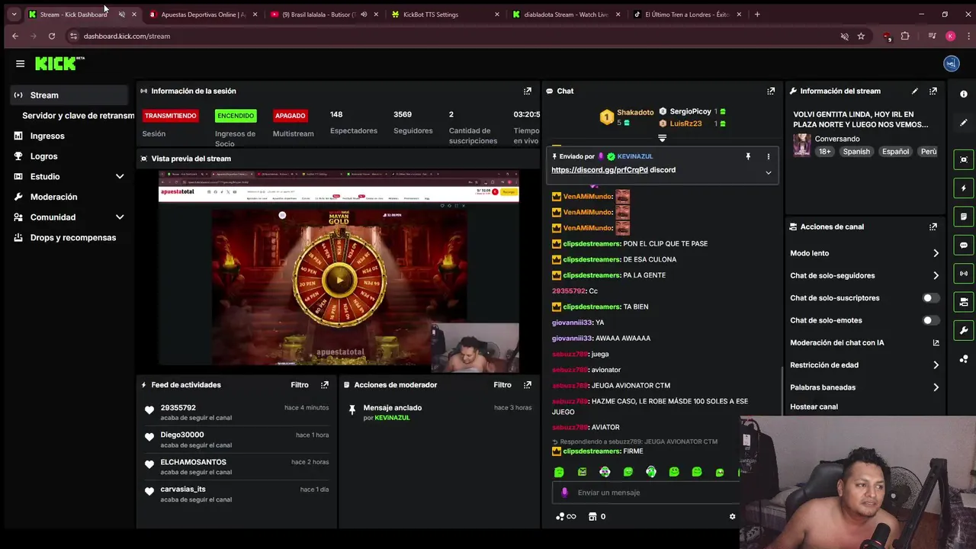Open Servidor y clave de retransmisión
The image size is (976, 549).
(x=78, y=116)
